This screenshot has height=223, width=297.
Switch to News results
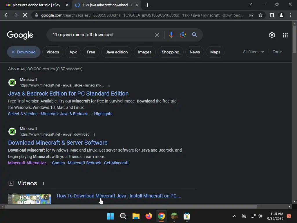[x=195, y=52]
